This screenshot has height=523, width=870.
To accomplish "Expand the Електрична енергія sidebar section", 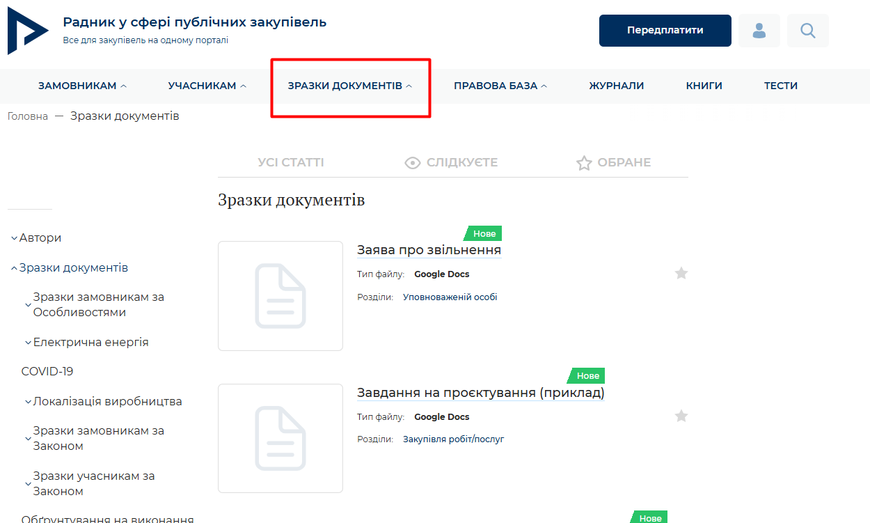I will tap(90, 343).
